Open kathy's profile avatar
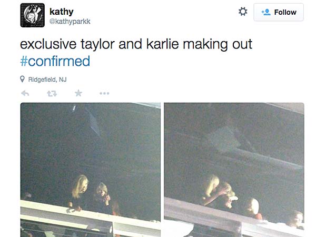The width and height of the screenshot is (316, 237). tap(33, 15)
